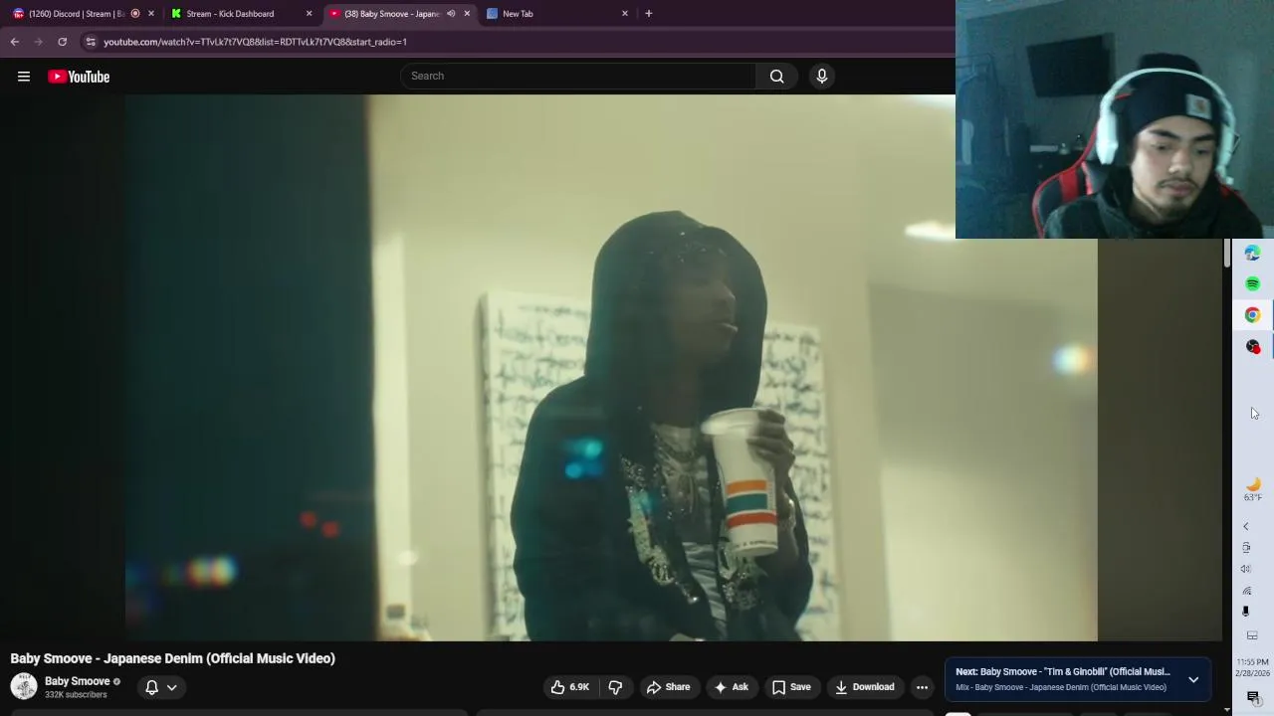Open more actions three-dot menu
Screen dimensions: 1274x716
[x=922, y=687]
